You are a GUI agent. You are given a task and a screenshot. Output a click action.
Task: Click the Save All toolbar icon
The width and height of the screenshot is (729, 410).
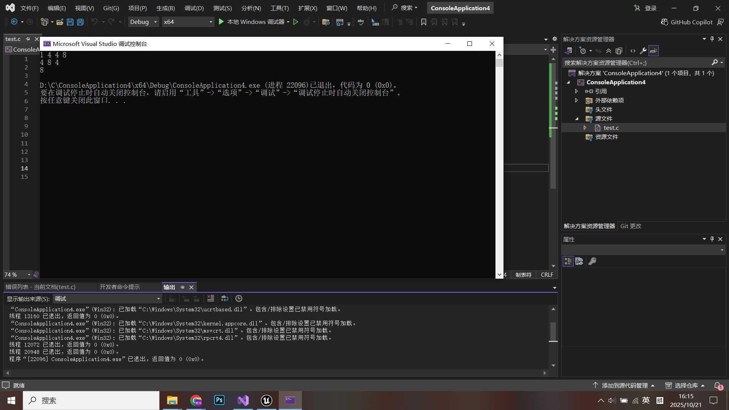[80, 22]
